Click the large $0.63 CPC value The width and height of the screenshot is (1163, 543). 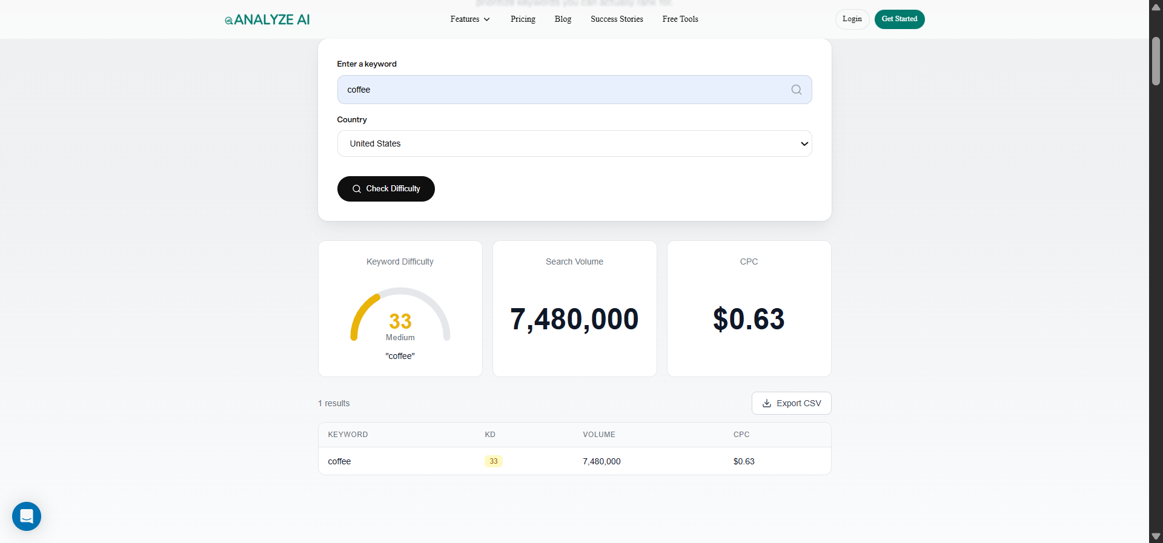tap(749, 319)
